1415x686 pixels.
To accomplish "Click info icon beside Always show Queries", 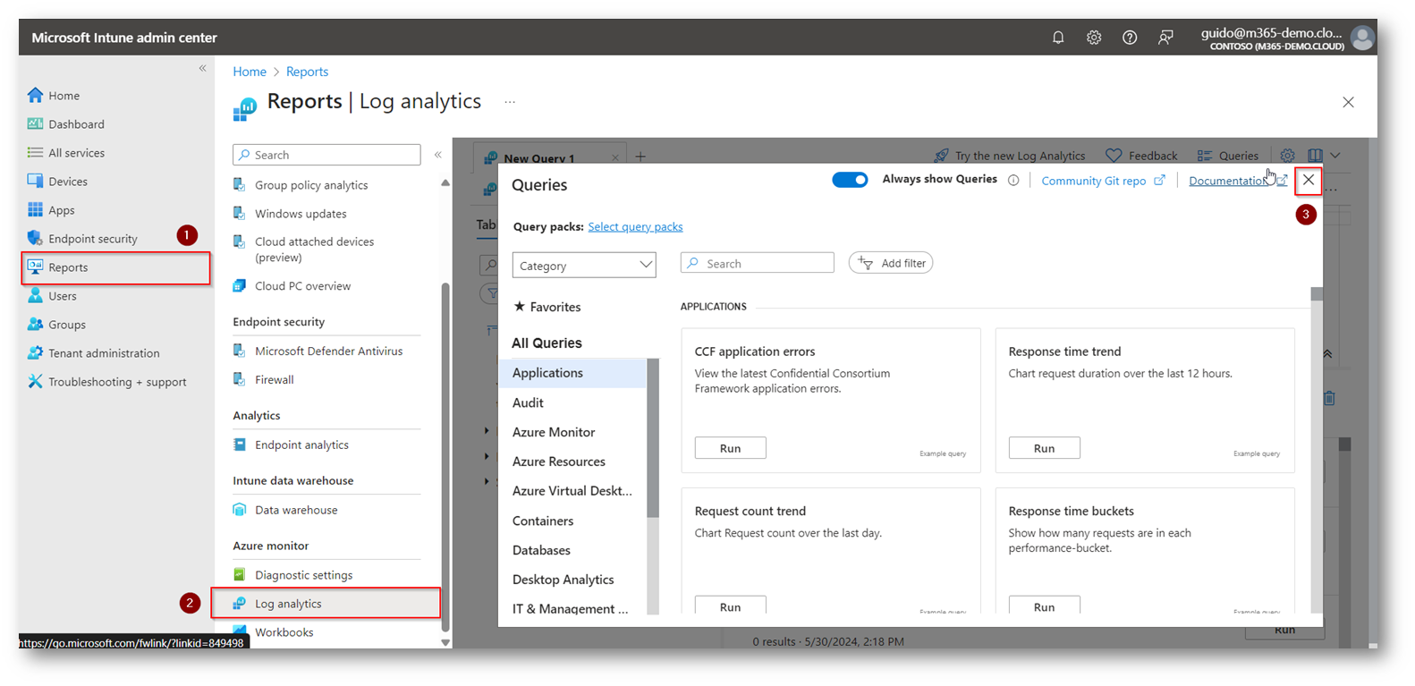I will 1013,180.
